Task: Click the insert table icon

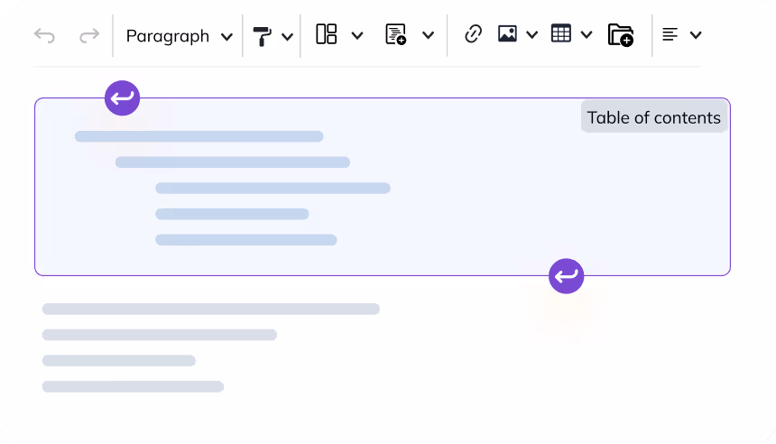Action: (561, 35)
